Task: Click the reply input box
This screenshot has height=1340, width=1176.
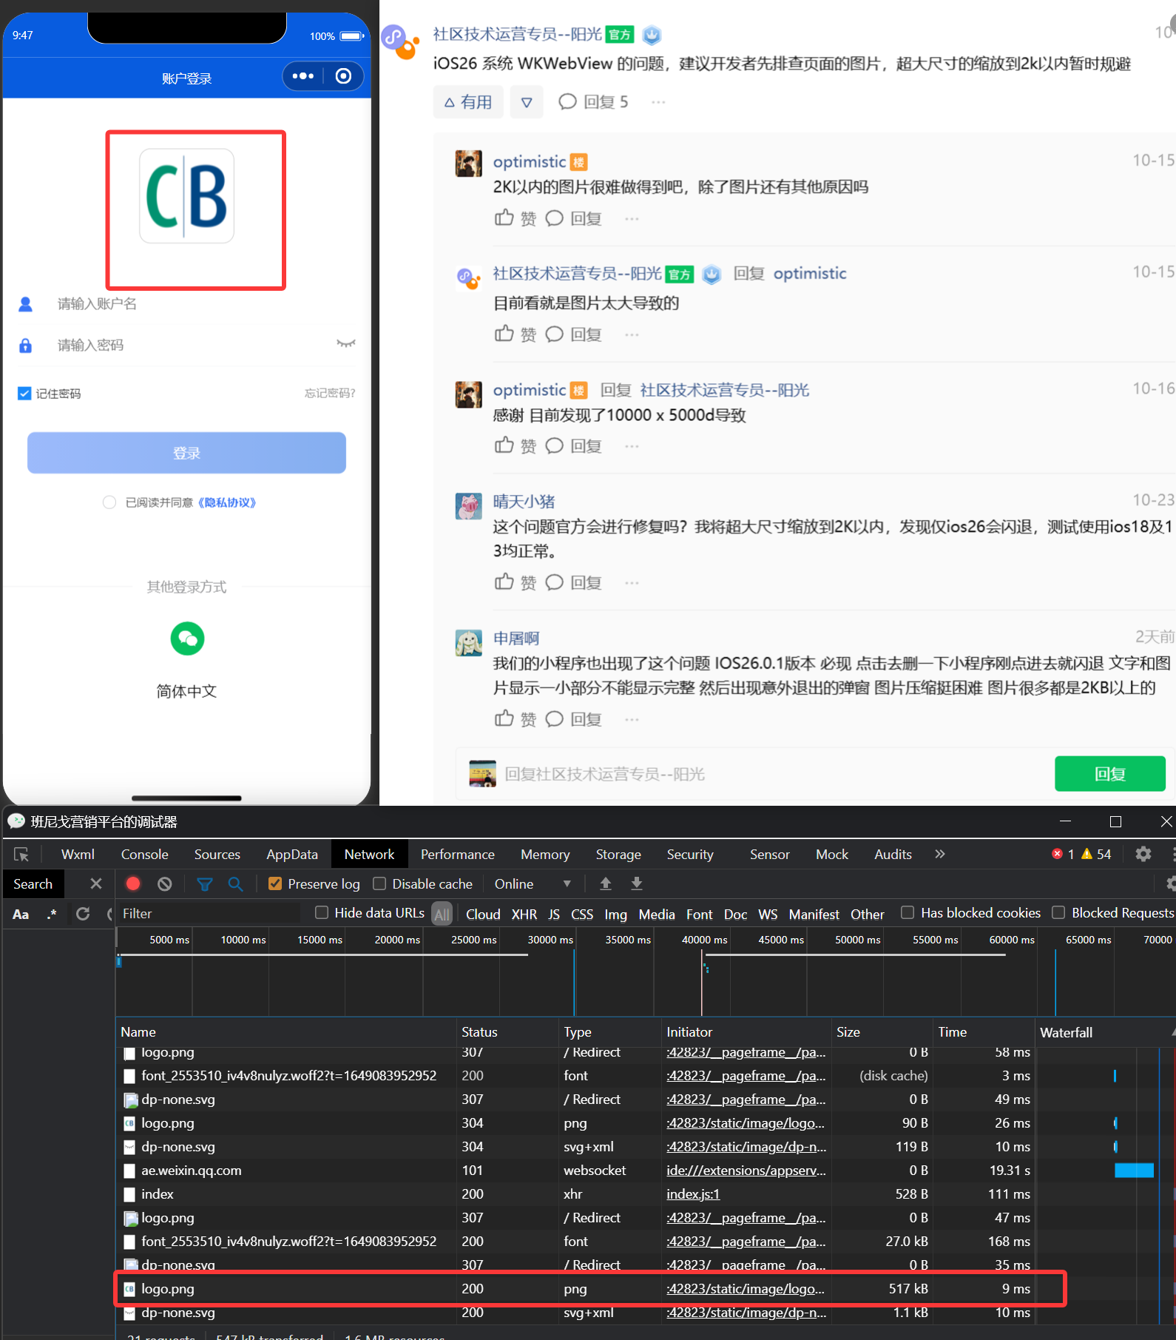Action: tap(754, 773)
